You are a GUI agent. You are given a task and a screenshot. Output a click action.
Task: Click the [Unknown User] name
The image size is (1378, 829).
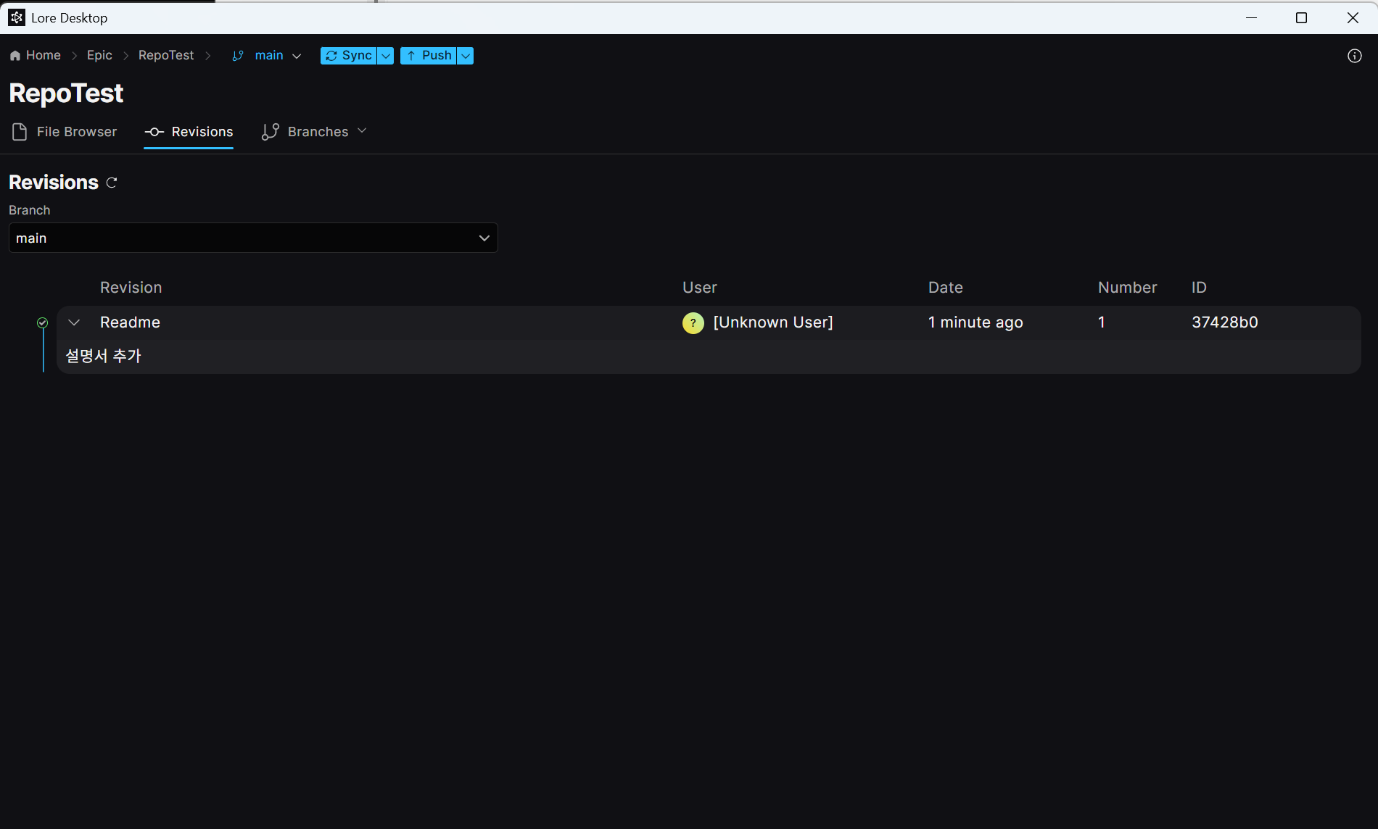[773, 322]
